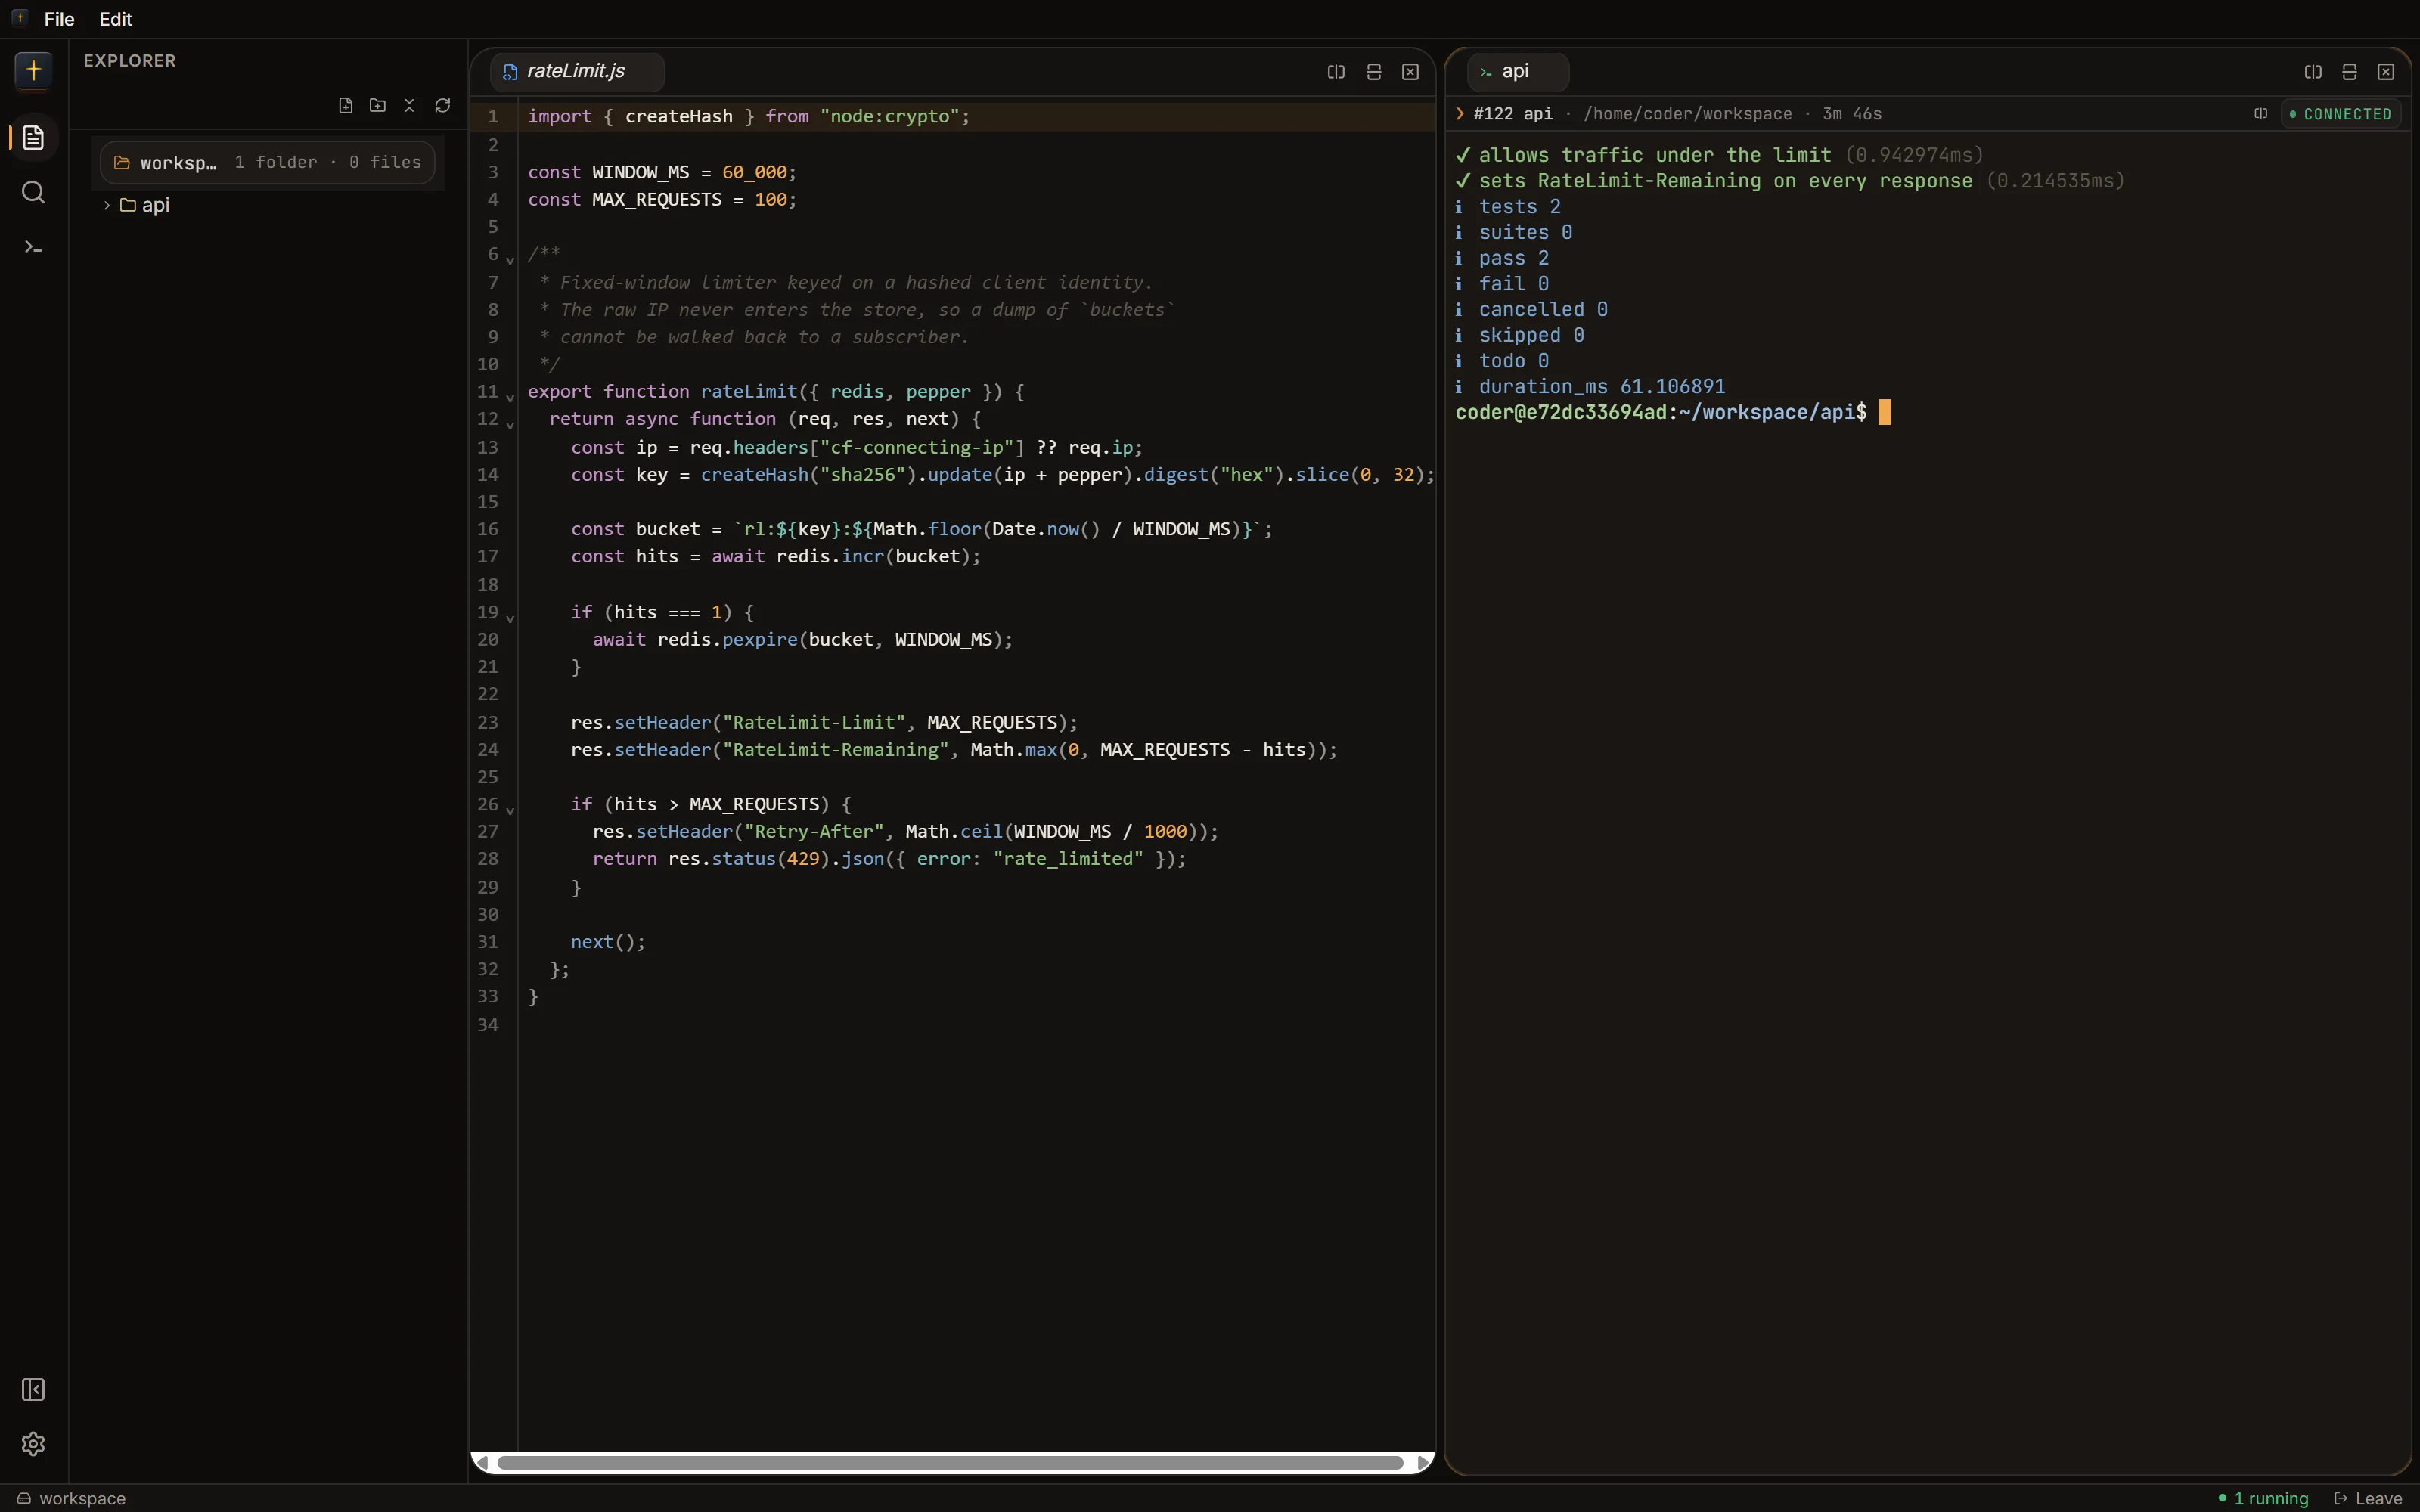Click the 'pass 2' terminal line
Image resolution: width=2420 pixels, height=1512 pixels.
[1514, 258]
